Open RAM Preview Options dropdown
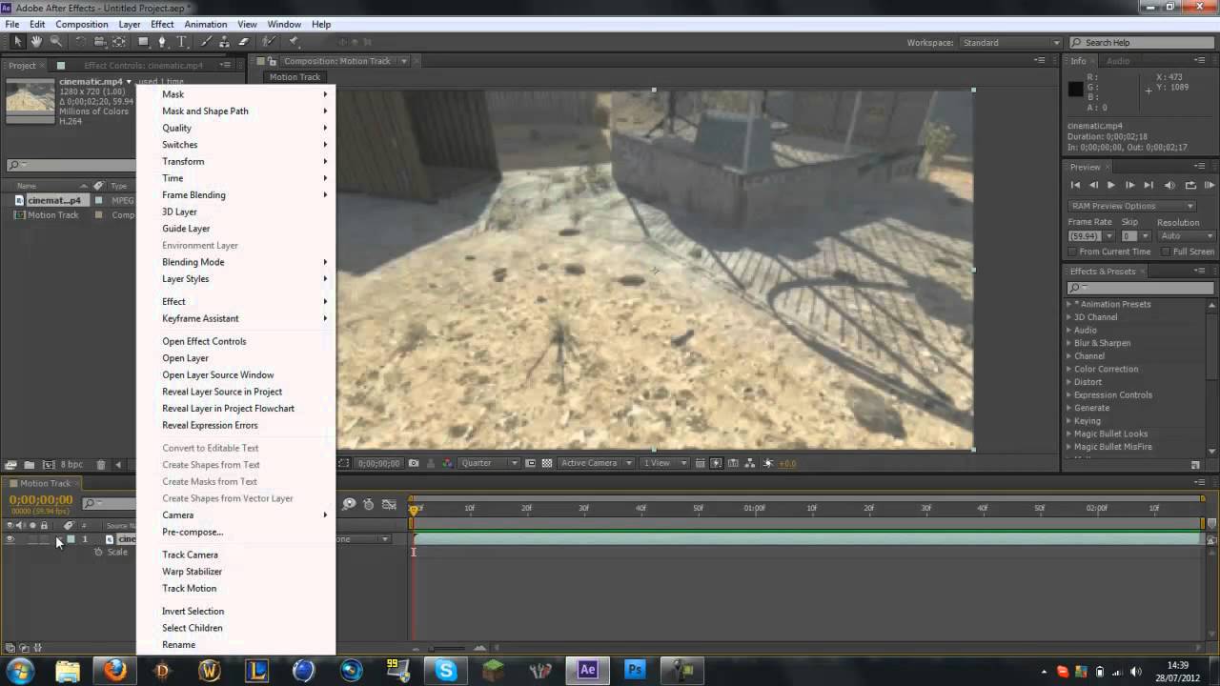1220x686 pixels. (1131, 206)
